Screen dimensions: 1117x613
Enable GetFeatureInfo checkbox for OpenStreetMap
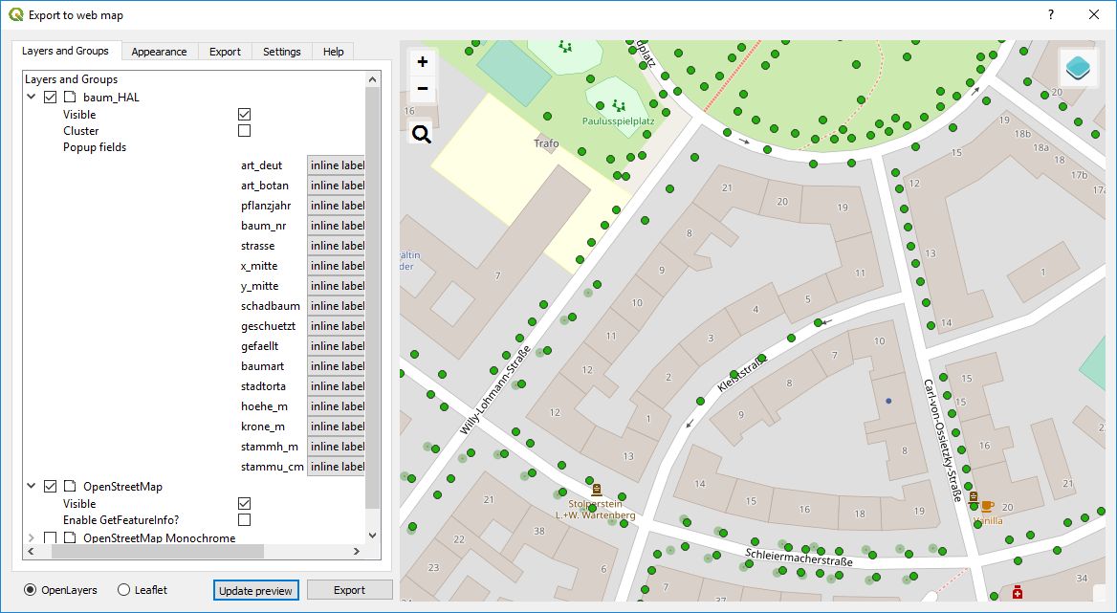click(x=244, y=520)
